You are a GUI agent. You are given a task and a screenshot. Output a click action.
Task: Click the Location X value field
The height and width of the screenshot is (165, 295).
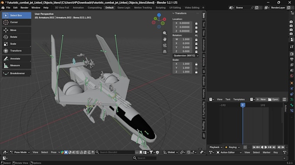(183, 23)
